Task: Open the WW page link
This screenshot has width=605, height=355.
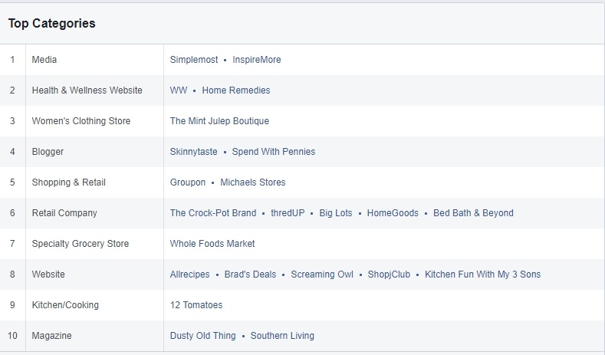Action: pos(178,90)
